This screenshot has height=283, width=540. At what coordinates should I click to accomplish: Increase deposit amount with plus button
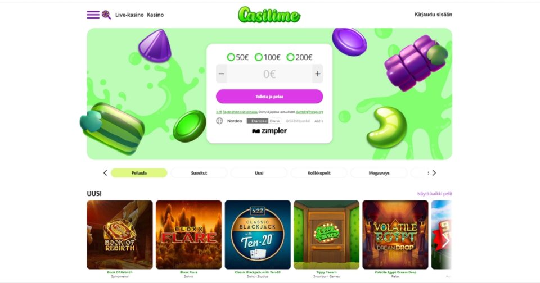(317, 74)
